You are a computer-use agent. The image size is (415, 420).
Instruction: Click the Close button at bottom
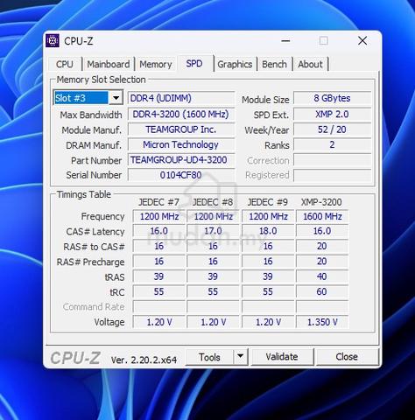pos(347,357)
